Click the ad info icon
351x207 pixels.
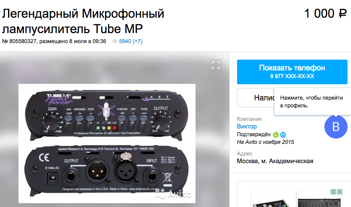pyautogui.click(x=333, y=192)
